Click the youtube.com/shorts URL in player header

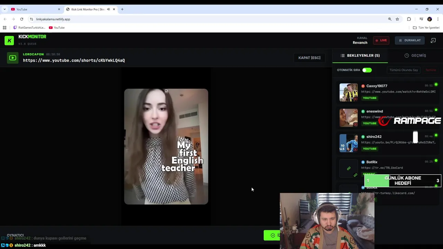click(x=74, y=61)
